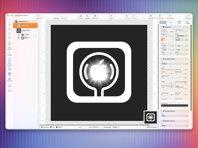This screenshot has width=198, height=148.
Task: Open the Mischmodus Normal dropdown
Action: coord(182,40)
